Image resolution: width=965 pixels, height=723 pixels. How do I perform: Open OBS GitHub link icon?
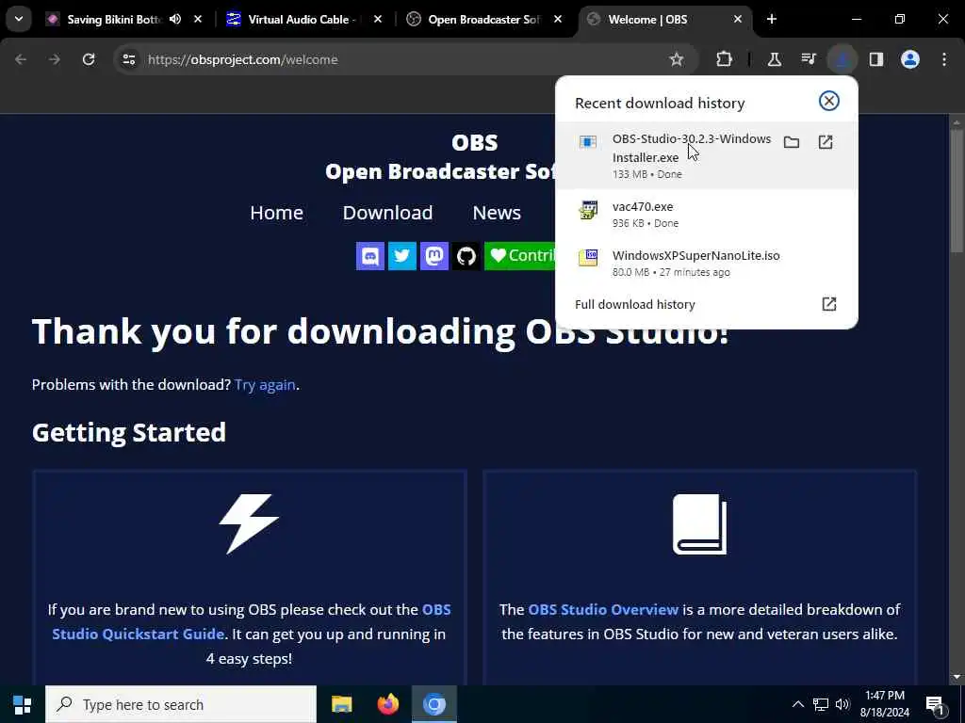click(x=466, y=256)
